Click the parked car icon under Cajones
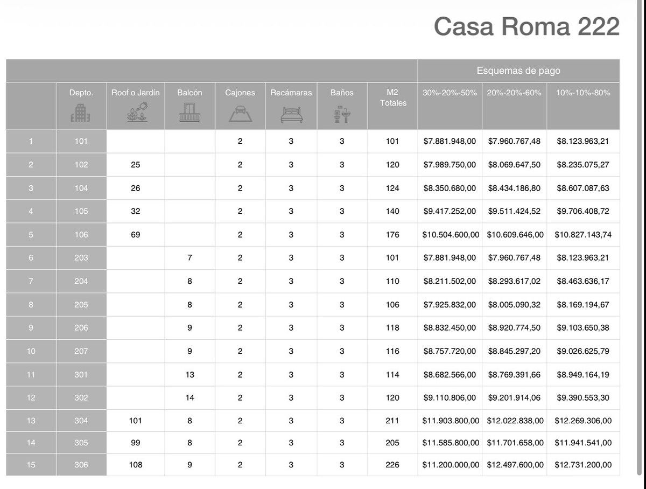 [240, 113]
